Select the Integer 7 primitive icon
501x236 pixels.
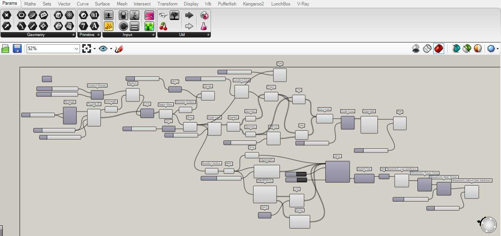click(83, 26)
